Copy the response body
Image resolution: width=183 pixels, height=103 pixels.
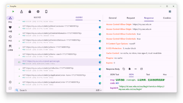(124, 69)
